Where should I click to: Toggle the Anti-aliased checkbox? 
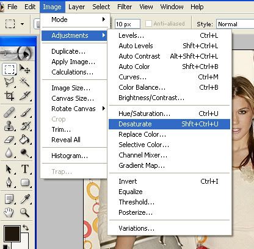coord(148,24)
